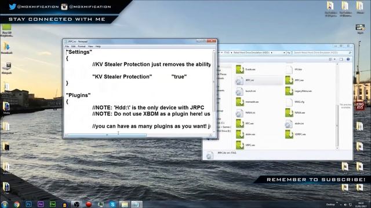This screenshot has height=208, width=371.
Task: Open Notepad View menu
Action: pyautogui.click(x=90, y=46)
